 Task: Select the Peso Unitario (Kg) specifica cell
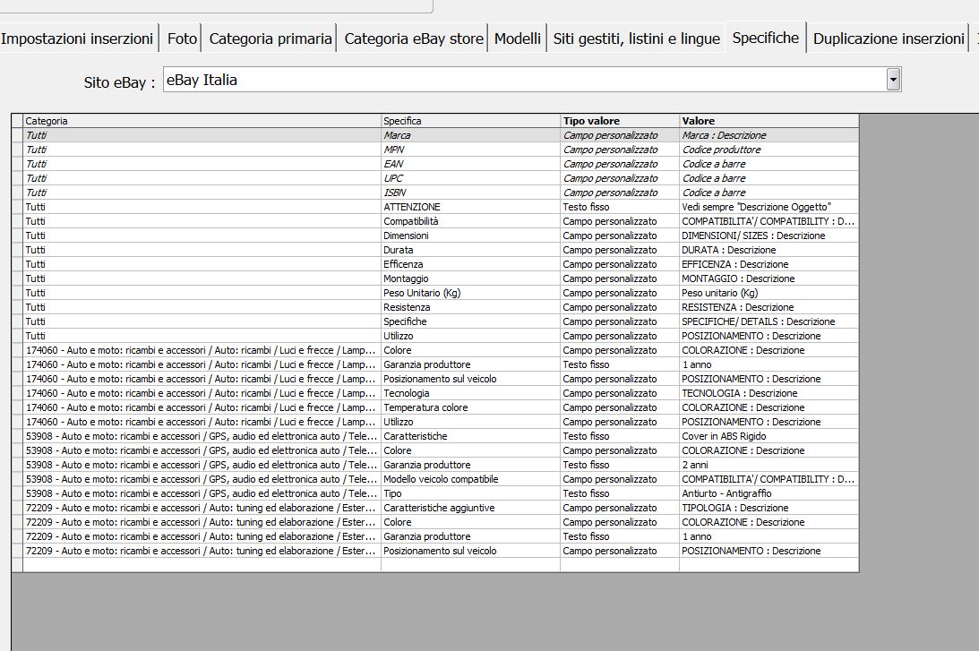coord(471,294)
